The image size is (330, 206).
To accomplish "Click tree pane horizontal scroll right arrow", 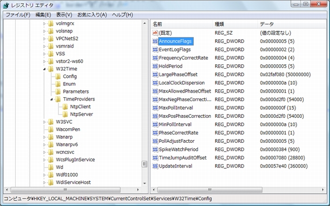I will (138, 190).
